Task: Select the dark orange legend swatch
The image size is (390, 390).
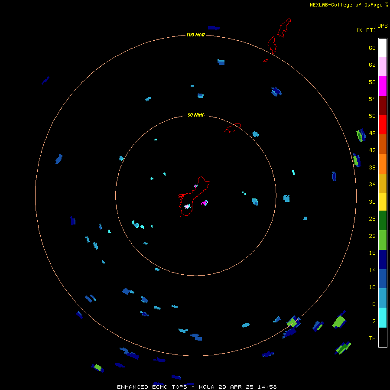Action: (383, 144)
